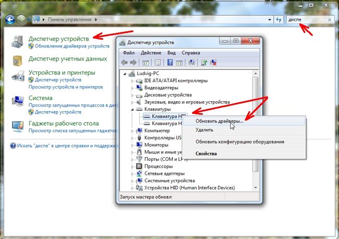Expand the Мониторы node
The width and height of the screenshot is (339, 239).
[x=132, y=145]
